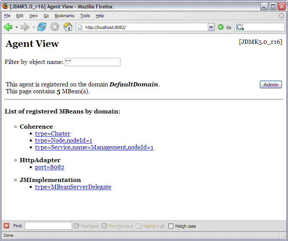This screenshot has width=288, height=241.
Task: Click inside the browser search box
Action: [264, 27]
